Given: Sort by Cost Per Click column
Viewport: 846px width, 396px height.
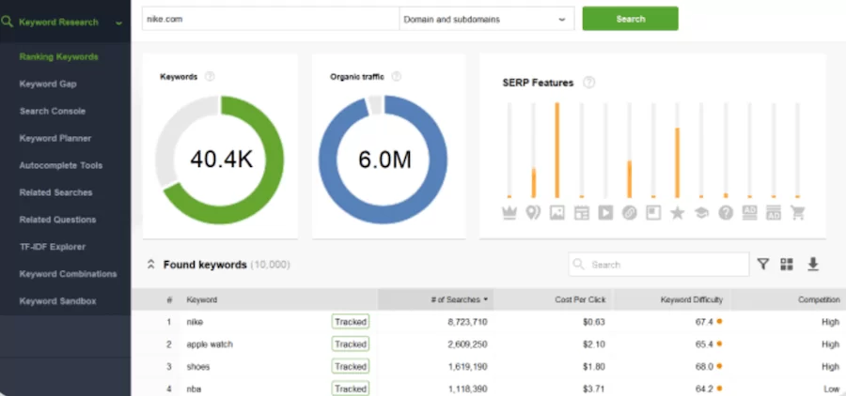Looking at the screenshot, I should point(580,299).
